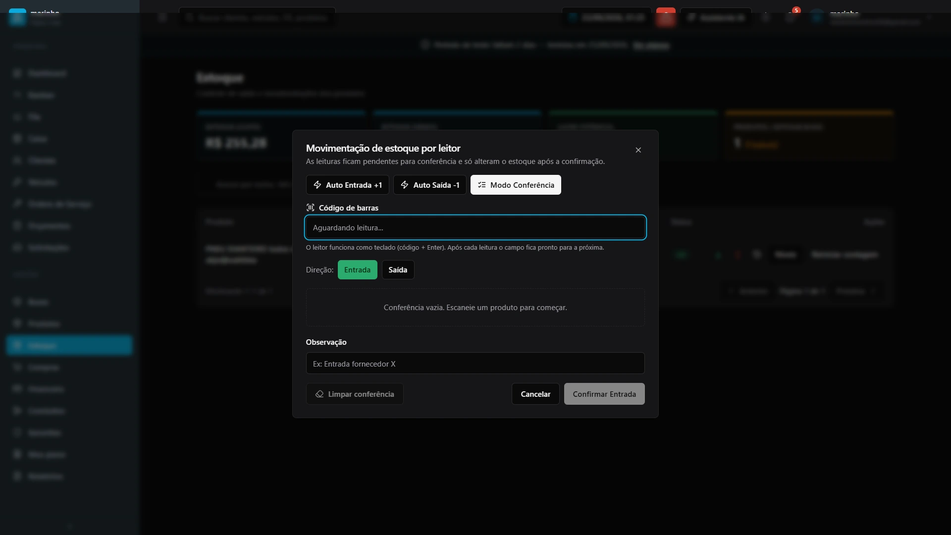Focus the Código de barras input field
The image size is (951, 535).
click(475, 227)
